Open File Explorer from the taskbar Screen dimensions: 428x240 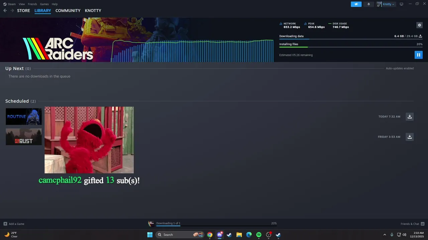(239, 235)
